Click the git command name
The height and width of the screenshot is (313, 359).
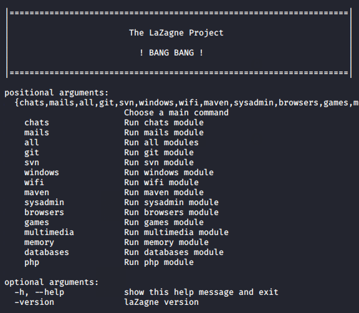[32, 153]
